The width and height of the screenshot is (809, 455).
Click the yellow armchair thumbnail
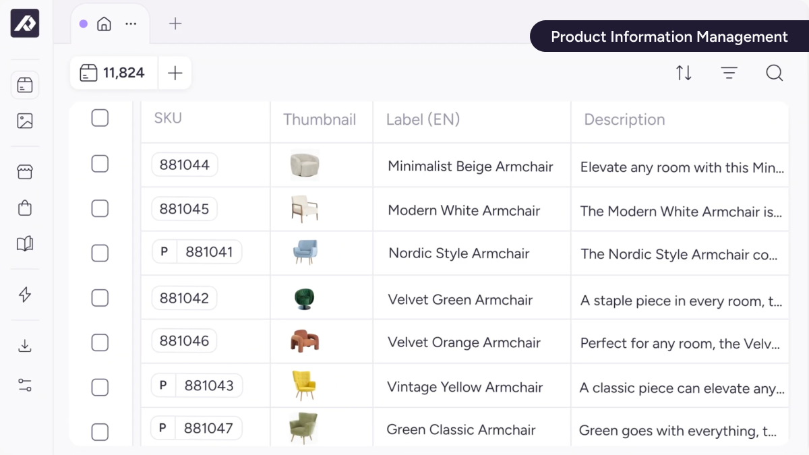[x=304, y=385]
